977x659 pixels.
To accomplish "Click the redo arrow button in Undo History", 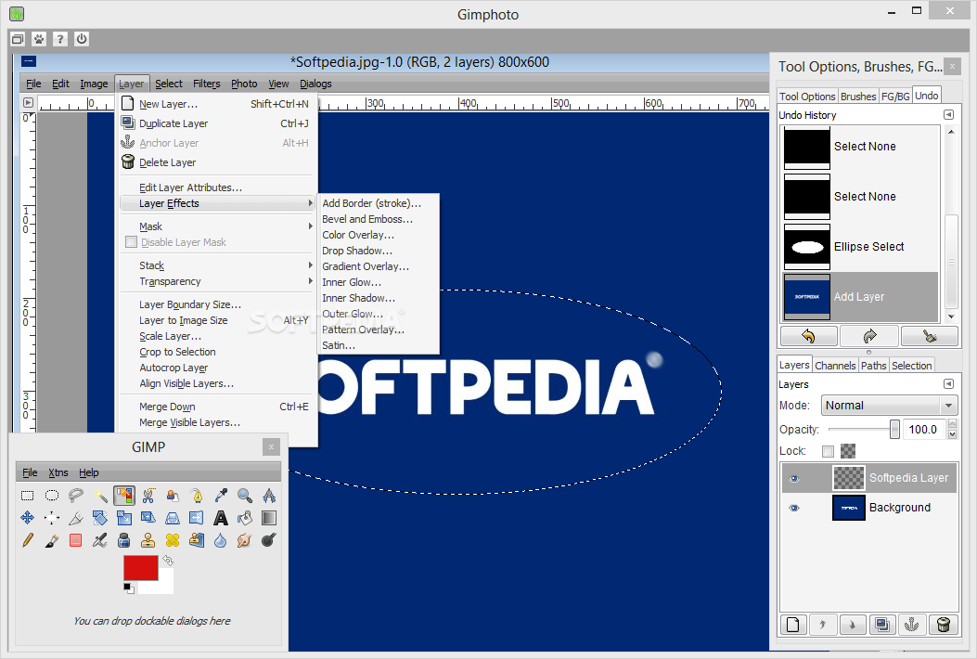I will 869,337.
